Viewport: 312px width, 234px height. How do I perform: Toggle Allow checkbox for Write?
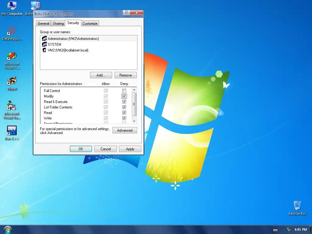point(106,118)
